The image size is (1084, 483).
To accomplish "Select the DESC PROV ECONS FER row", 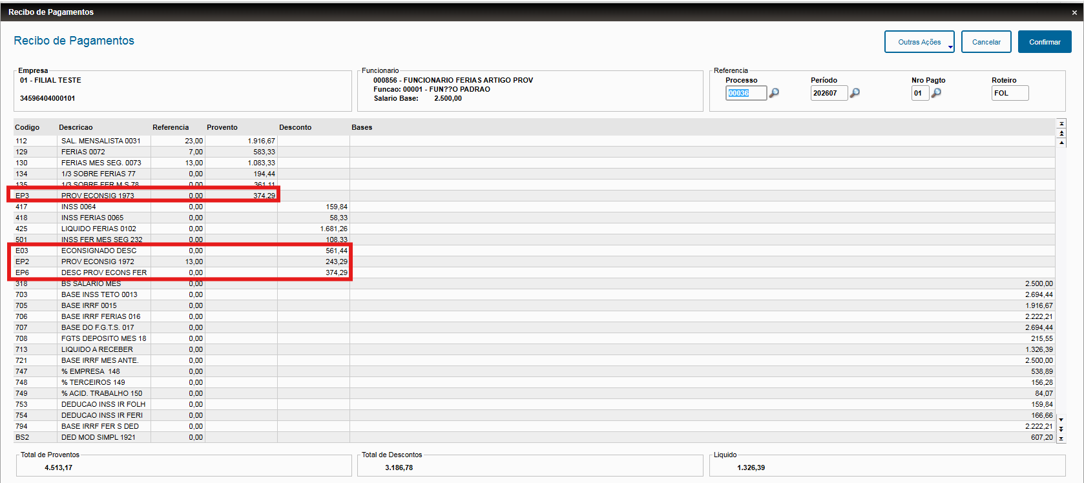I will pos(534,272).
